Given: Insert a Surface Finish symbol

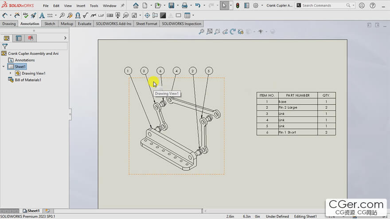Looking at the screenshot, I should 86,15.
